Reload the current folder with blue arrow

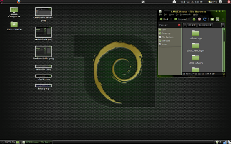pos(205,19)
